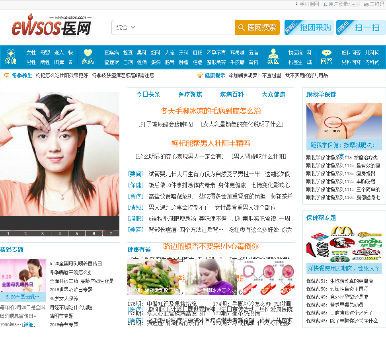The height and width of the screenshot is (351, 386).
Task: Open the woman face massage slideshow image
Action: pos(60,154)
